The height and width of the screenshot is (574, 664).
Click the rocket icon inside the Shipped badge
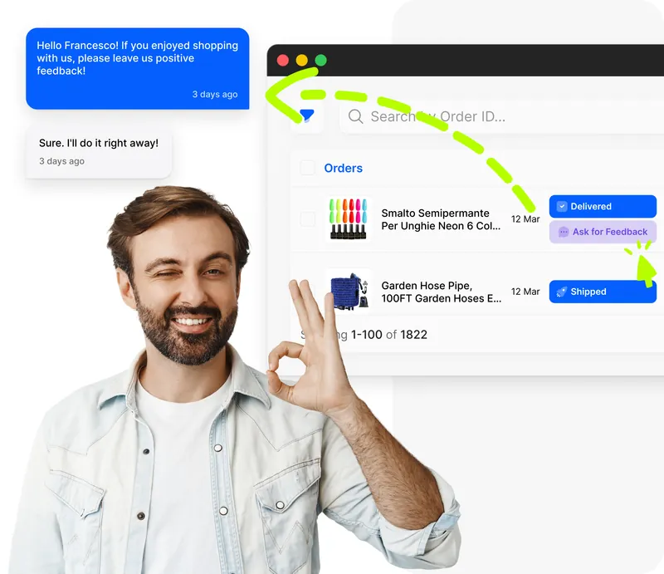click(561, 292)
